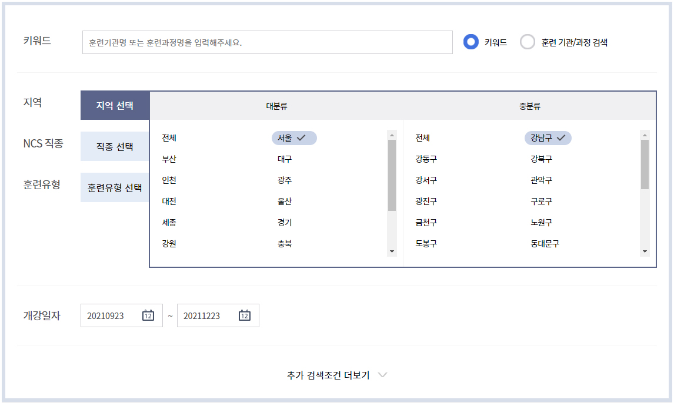Choose 광진구 in the district list
Screen dimensions: 674x403
426,201
